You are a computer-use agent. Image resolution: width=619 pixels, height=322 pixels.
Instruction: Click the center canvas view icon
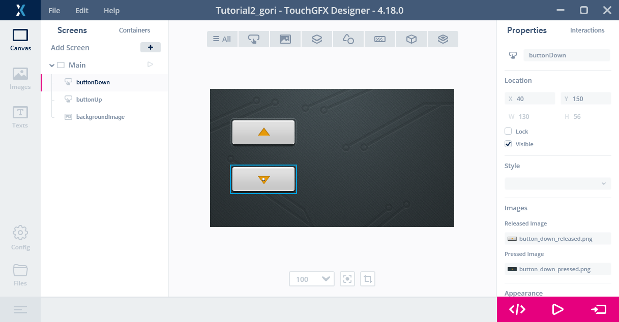click(347, 279)
